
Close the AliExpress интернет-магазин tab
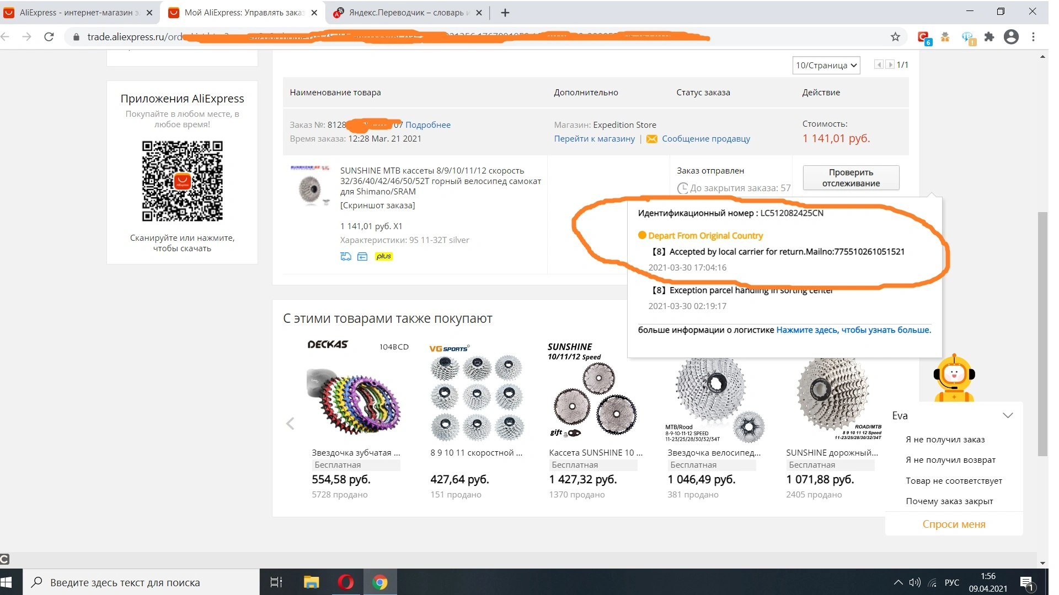(149, 13)
